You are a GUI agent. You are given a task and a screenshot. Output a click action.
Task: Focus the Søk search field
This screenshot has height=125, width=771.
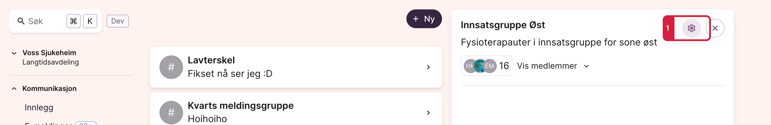(56, 21)
